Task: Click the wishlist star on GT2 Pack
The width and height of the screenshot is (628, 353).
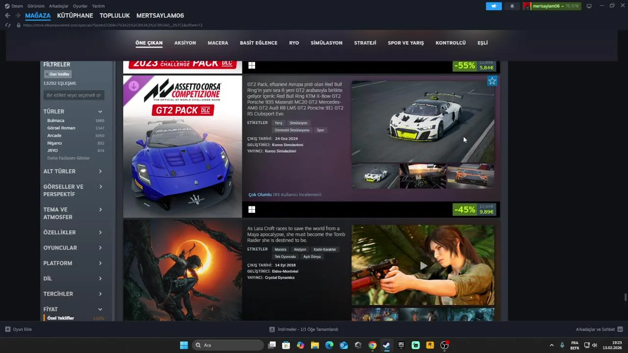Action: 492,81
